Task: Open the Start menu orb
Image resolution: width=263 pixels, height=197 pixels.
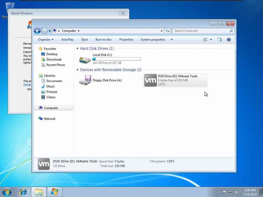Action: [x=7, y=192]
